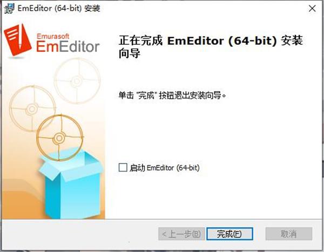The image size is (324, 252).
Task: Enable the 启动 EmEditor (64-bit) checkbox
Action: pos(123,167)
